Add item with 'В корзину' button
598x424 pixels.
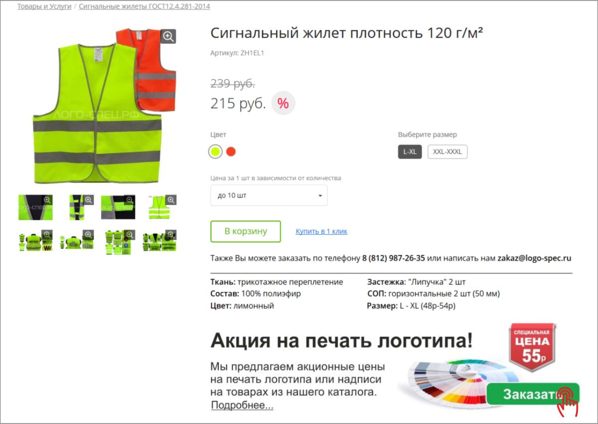coord(246,231)
